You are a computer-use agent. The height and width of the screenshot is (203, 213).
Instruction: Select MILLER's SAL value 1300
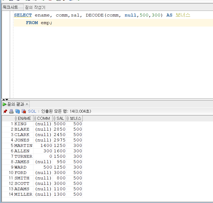click(x=59, y=194)
